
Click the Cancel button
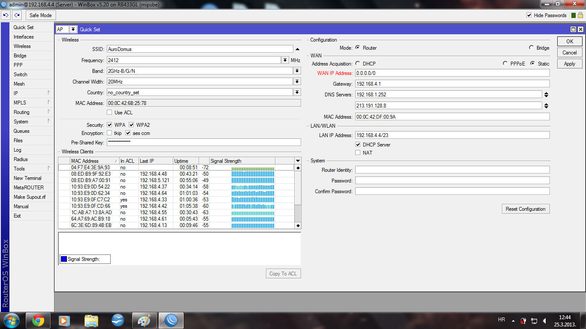click(x=570, y=53)
